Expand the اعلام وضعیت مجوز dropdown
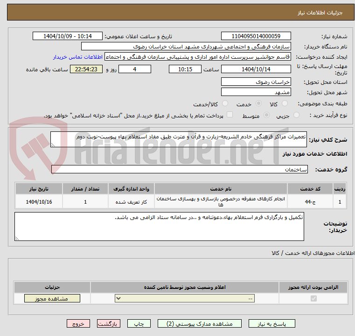 click(185, 298)
